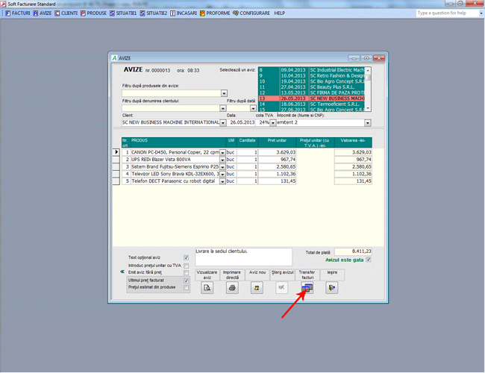Image resolution: width=485 pixels, height=373 pixels.
Task: Click the Total de plata value 8.411,23
Action: [353, 251]
